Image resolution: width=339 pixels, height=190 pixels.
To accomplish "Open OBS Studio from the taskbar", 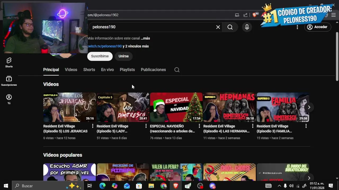I will coord(200,186).
